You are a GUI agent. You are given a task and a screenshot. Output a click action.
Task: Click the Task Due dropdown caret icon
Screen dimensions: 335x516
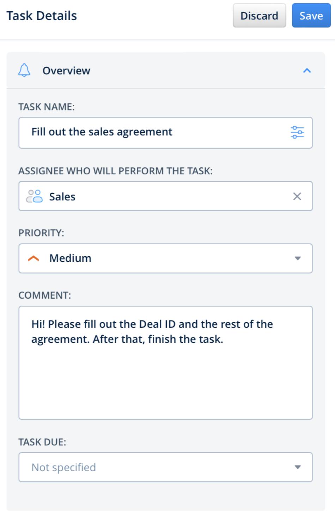[x=298, y=467]
